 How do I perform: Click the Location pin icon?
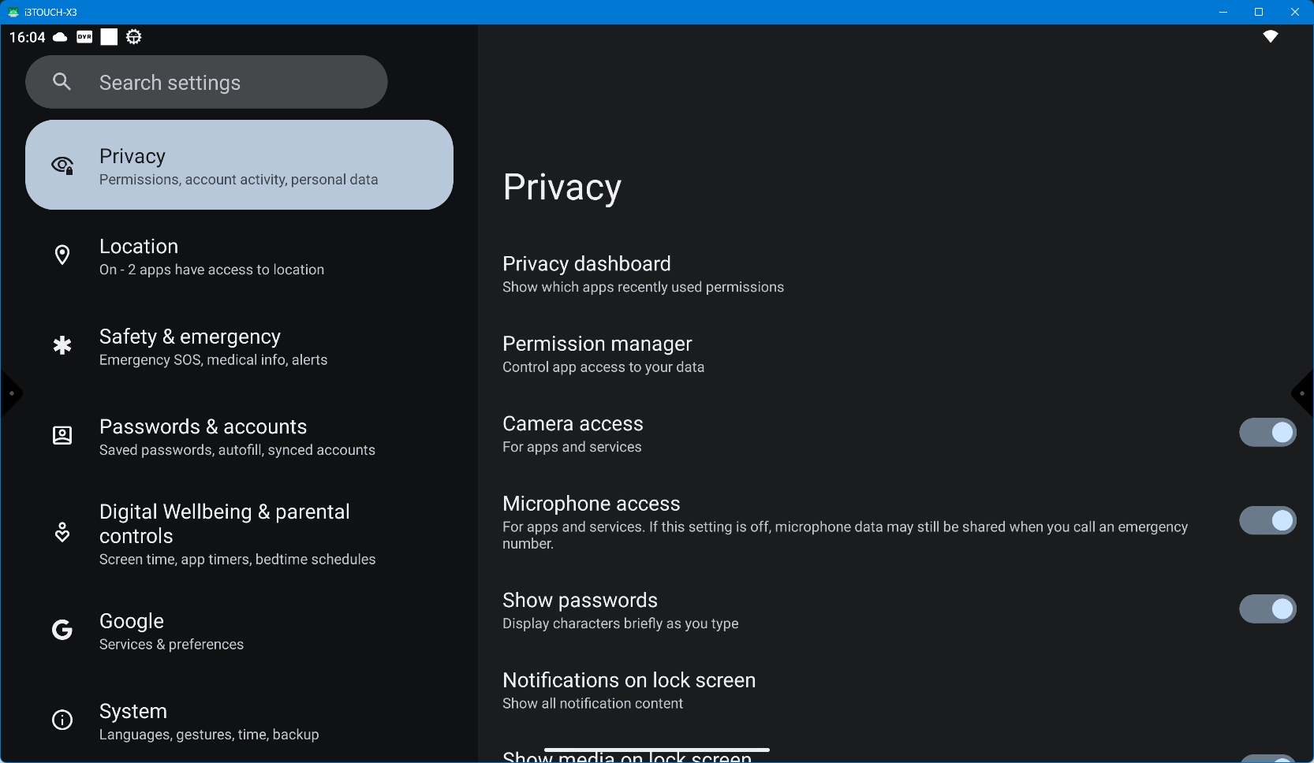[62, 255]
